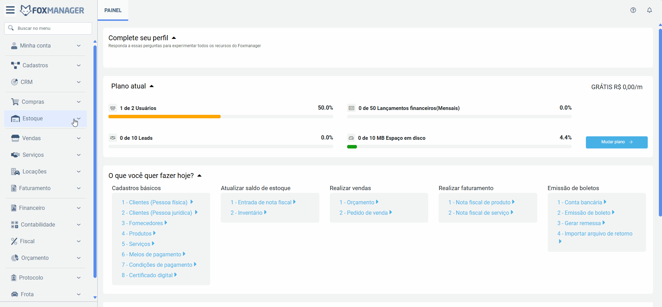Click the green Espaço em disco progress bar
The width and height of the screenshot is (662, 307).
[352, 147]
